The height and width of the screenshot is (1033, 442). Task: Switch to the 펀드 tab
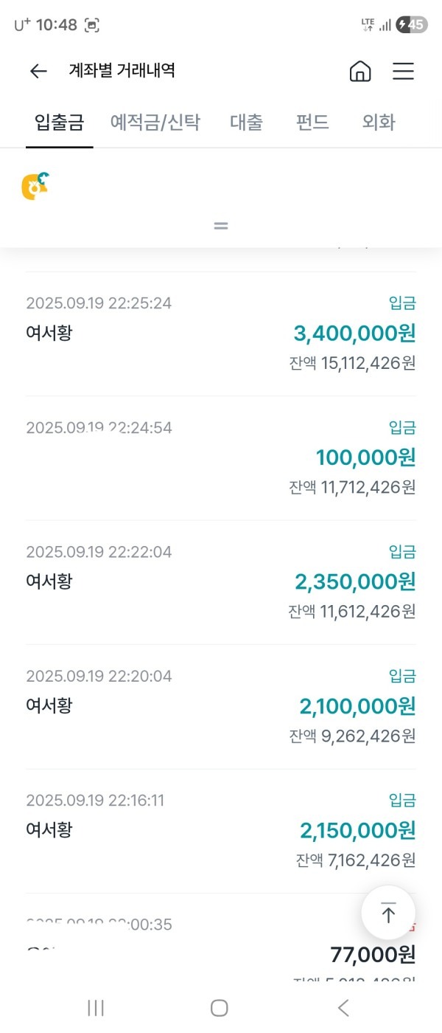click(x=312, y=122)
